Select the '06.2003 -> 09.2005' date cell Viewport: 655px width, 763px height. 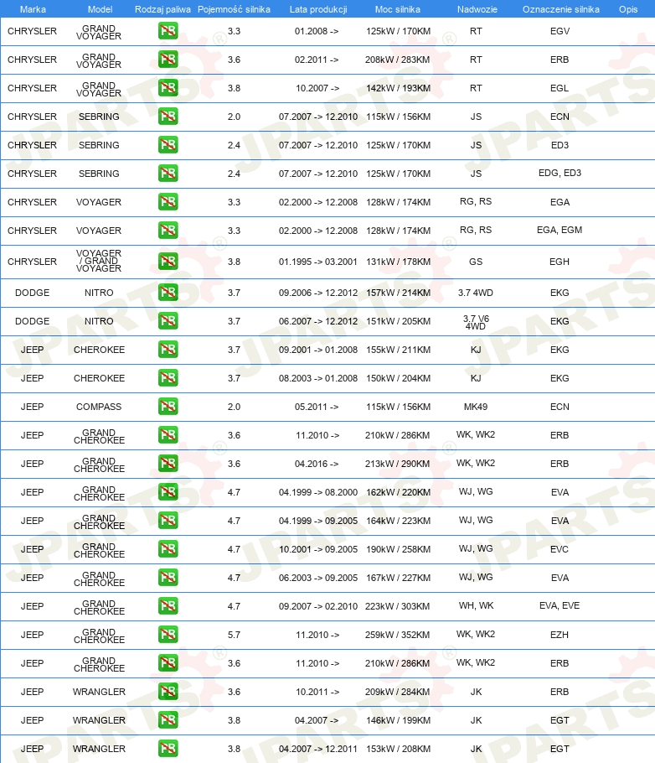click(x=318, y=578)
